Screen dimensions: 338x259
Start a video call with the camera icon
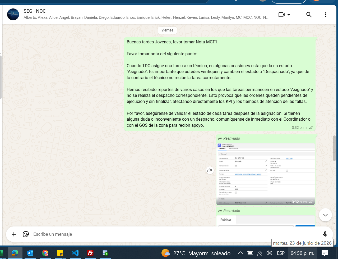pyautogui.click(x=281, y=15)
